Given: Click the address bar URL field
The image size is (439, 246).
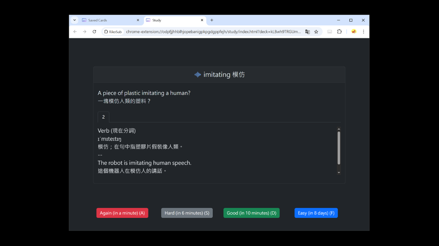Looking at the screenshot, I should (x=213, y=32).
